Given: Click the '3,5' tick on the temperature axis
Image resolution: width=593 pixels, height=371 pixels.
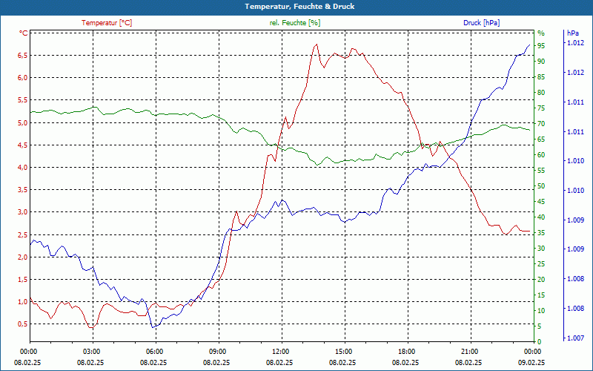Looking at the screenshot, I should (23, 190).
